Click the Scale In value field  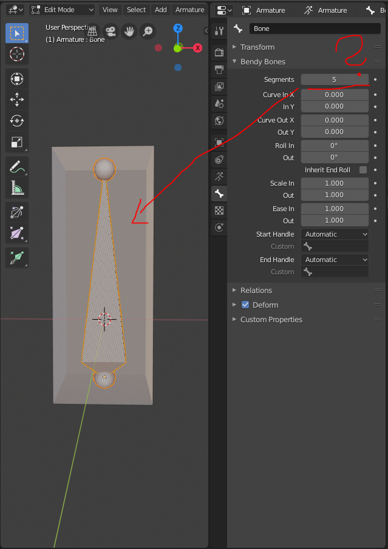(x=335, y=183)
